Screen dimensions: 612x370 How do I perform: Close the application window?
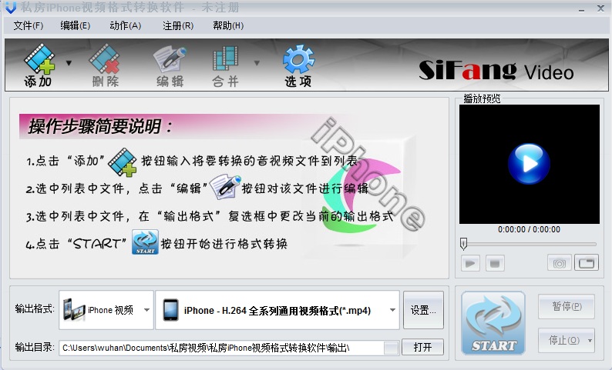click(600, 8)
